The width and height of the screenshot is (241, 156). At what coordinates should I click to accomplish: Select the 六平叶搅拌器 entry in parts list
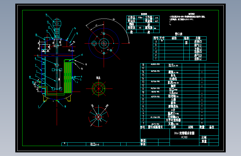pyautogui.click(x=173, y=120)
